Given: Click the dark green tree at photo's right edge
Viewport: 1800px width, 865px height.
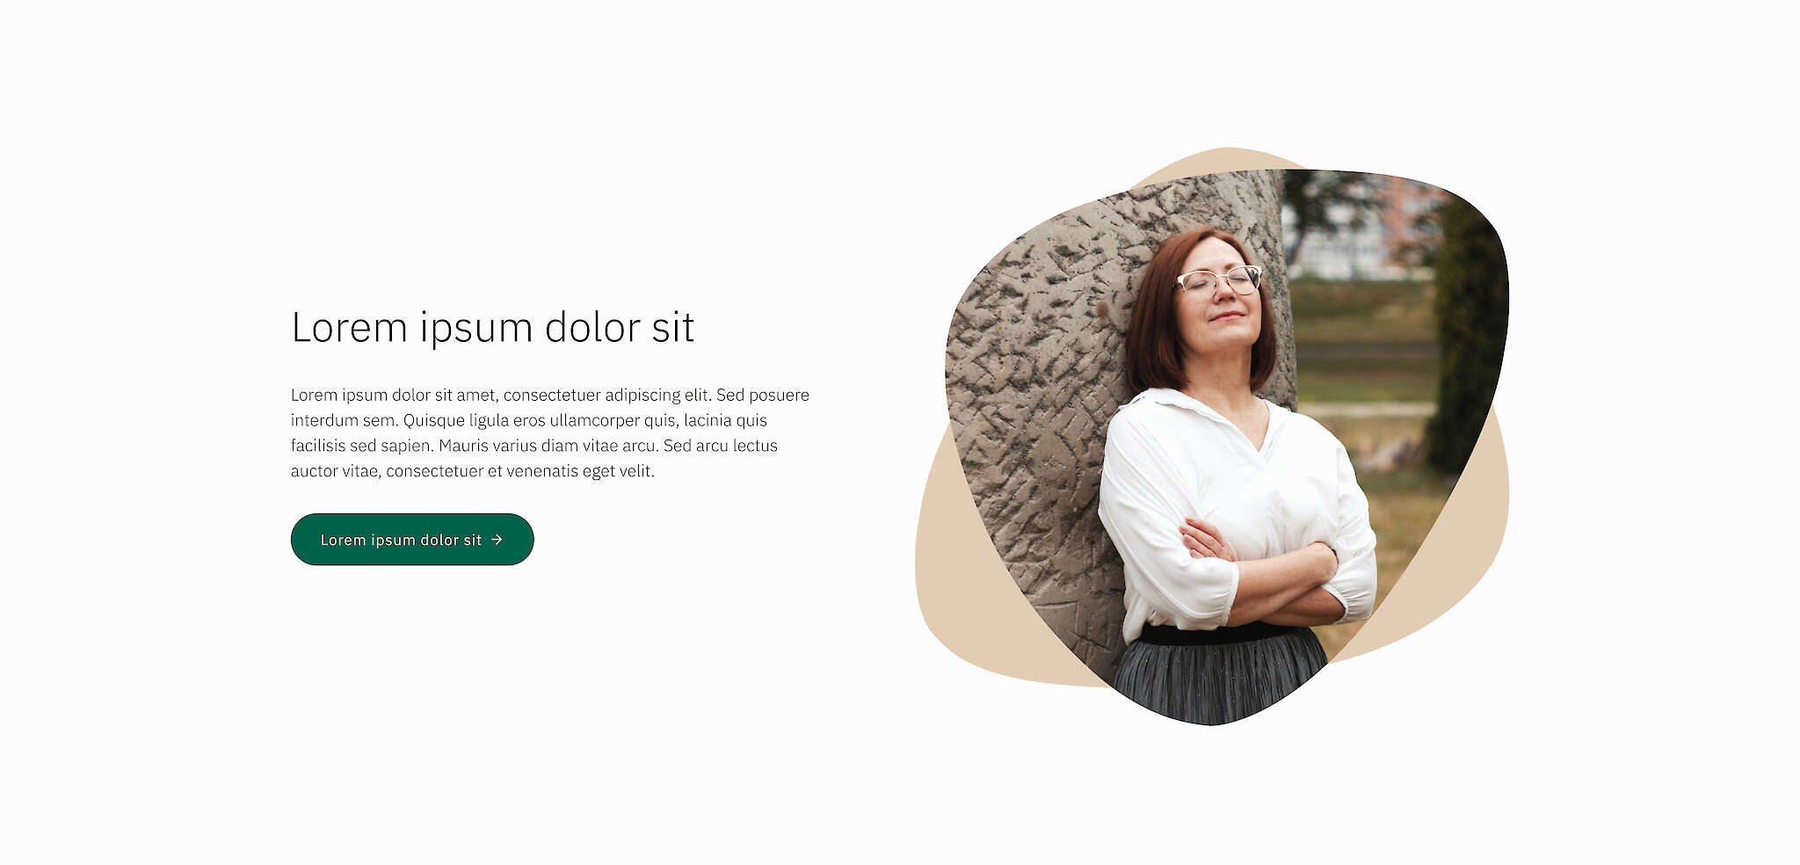Looking at the screenshot, I should point(1468,343).
